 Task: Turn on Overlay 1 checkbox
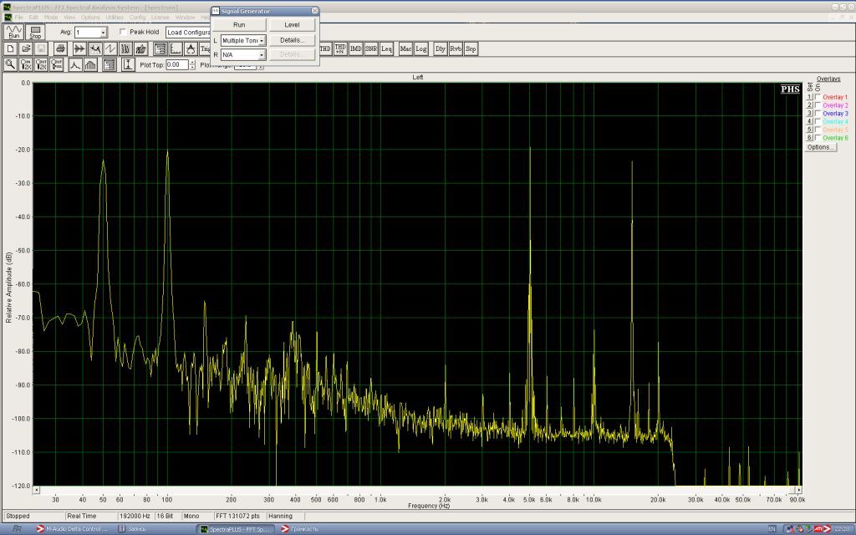(x=818, y=97)
